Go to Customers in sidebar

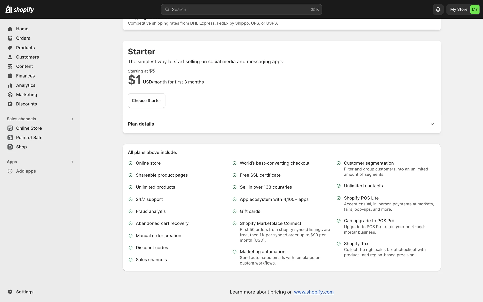(27, 57)
